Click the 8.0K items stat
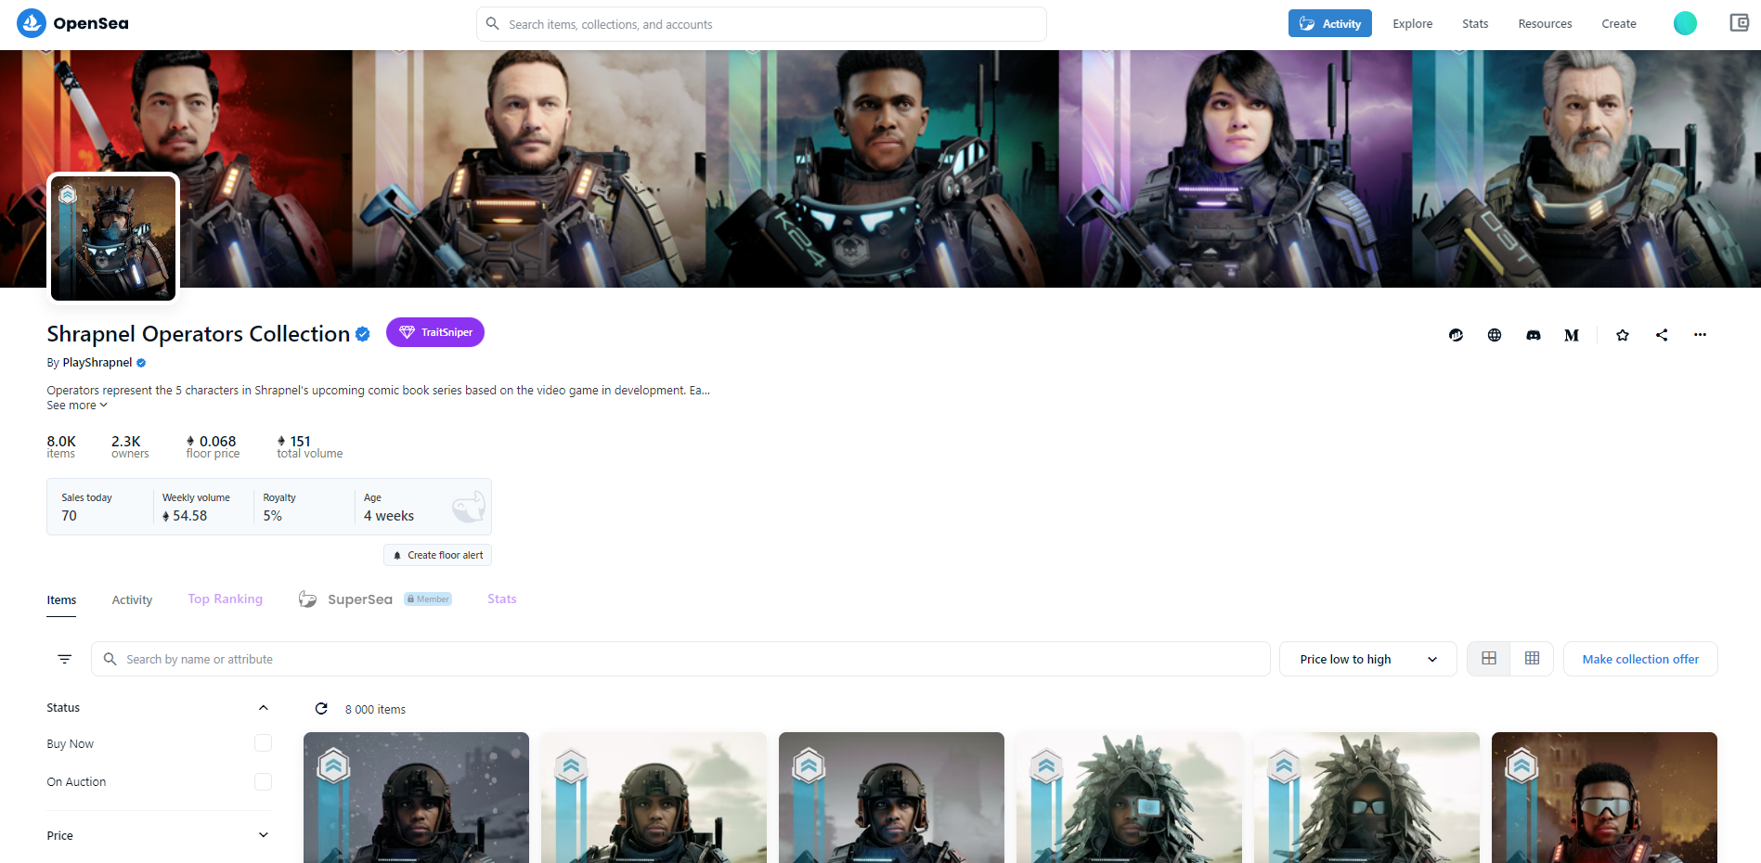Viewport: 1761px width, 863px height. pos(61,446)
